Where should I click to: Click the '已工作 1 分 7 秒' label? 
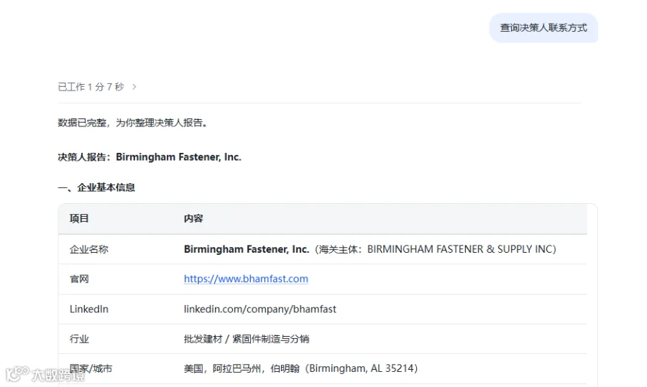(x=91, y=87)
